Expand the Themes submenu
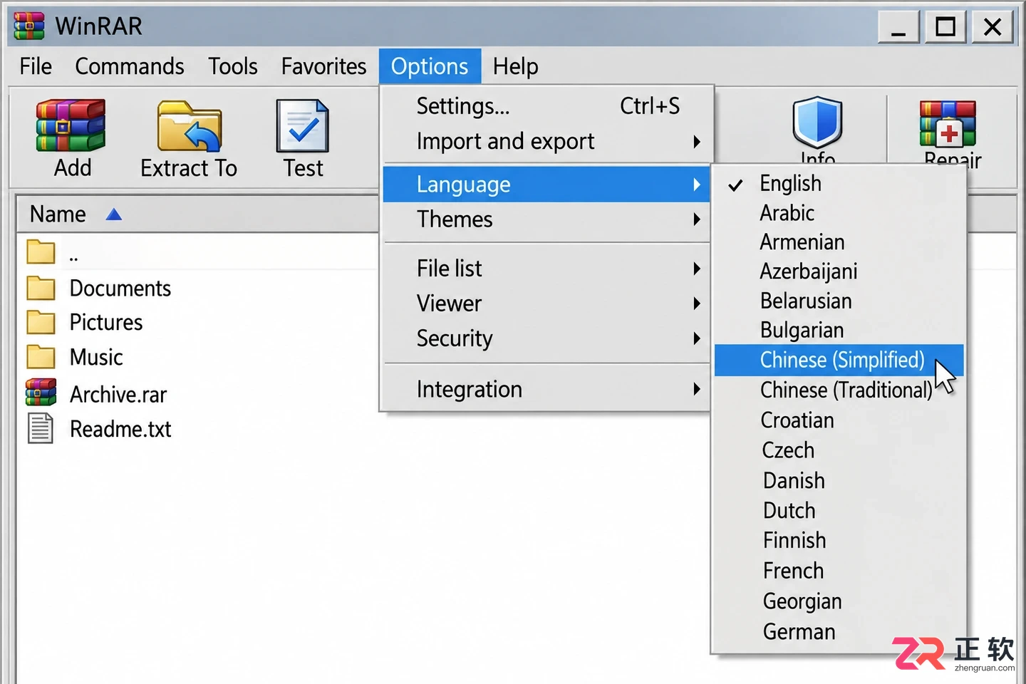1026x684 pixels. (x=547, y=219)
